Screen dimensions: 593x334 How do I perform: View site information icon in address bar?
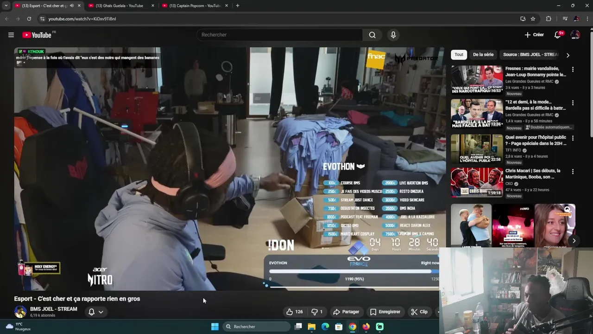click(x=42, y=19)
